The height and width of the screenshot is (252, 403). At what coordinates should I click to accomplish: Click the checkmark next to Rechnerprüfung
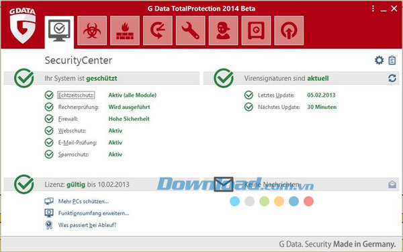coord(49,107)
